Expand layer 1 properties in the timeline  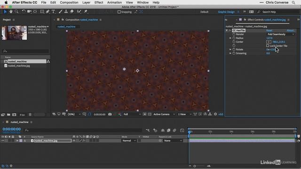click(17, 141)
